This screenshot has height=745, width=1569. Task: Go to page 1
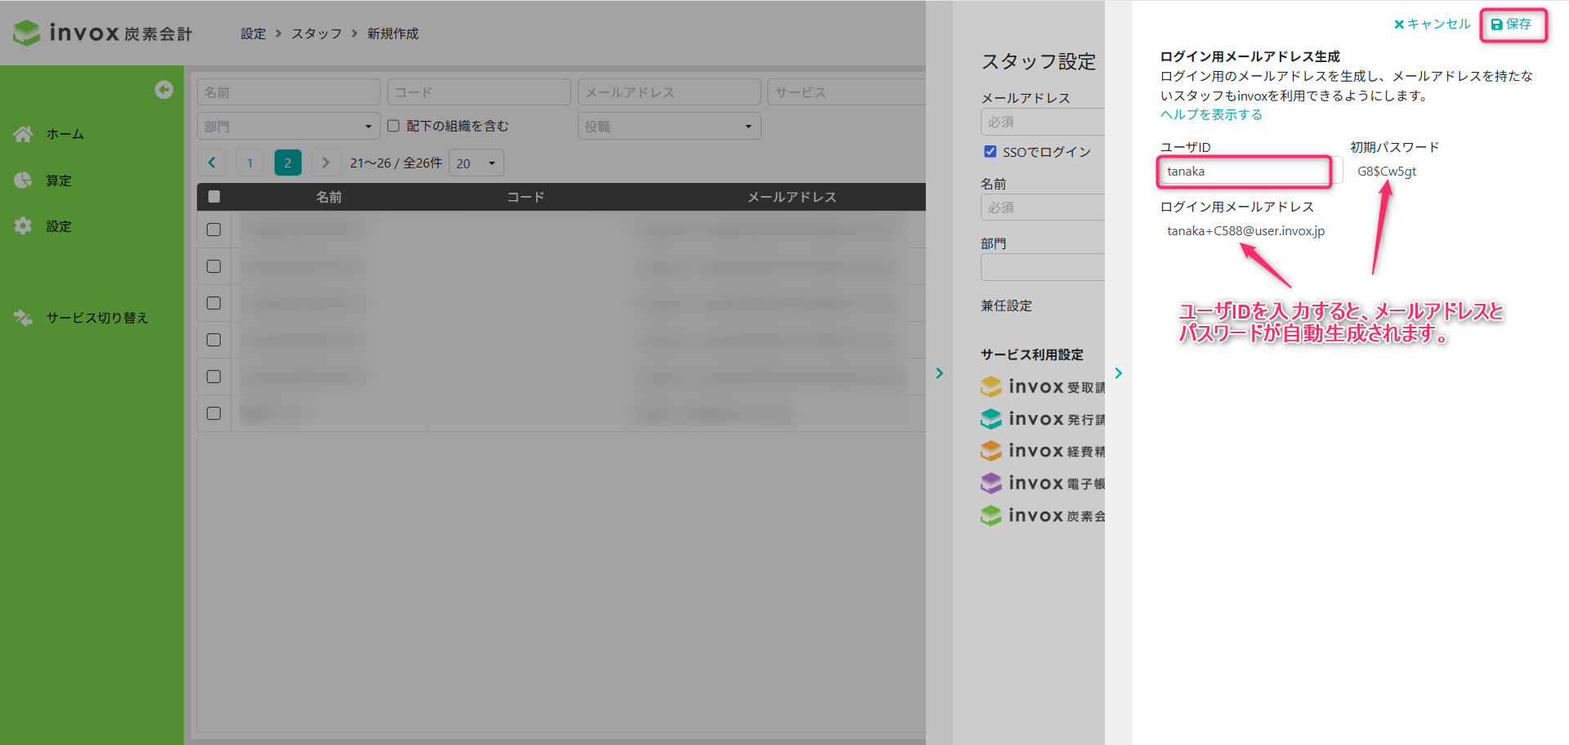click(249, 163)
